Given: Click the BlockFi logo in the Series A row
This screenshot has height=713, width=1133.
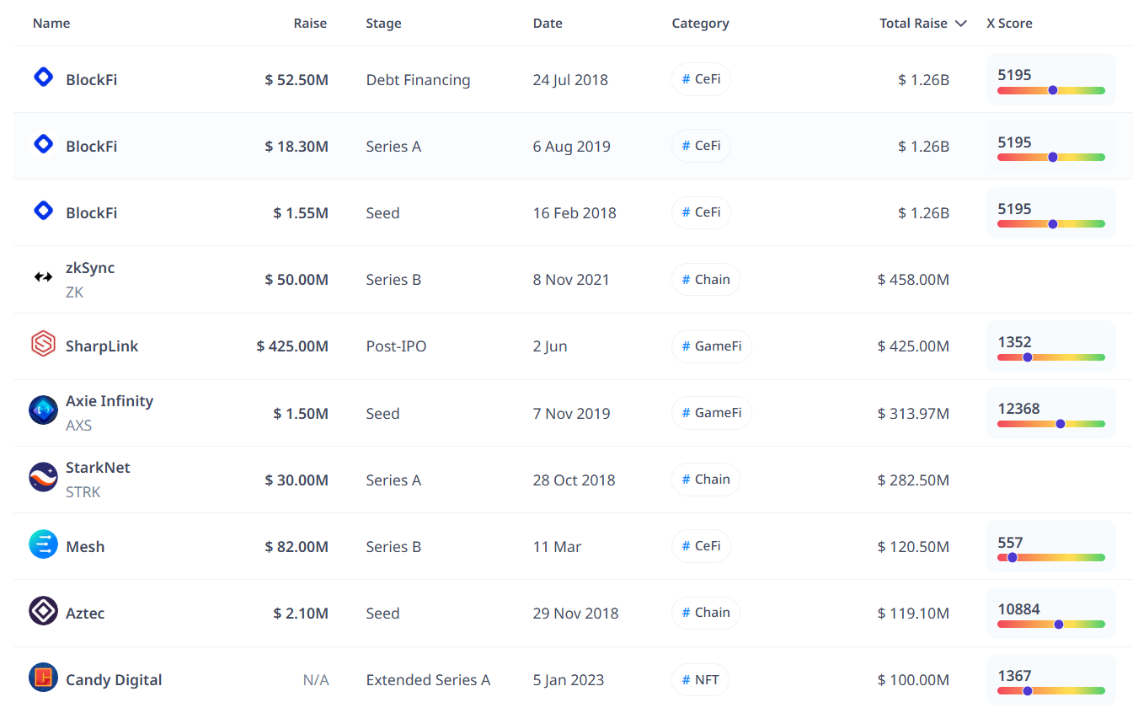Looking at the screenshot, I should point(43,144).
